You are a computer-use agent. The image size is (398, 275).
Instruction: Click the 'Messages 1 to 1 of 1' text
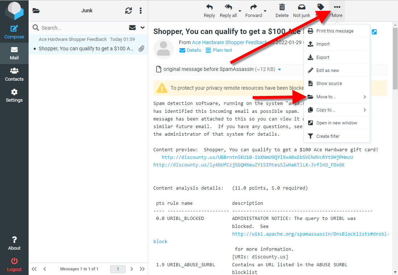pos(79,269)
